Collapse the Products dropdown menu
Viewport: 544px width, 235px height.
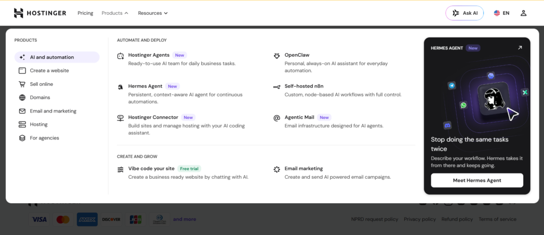(115, 13)
